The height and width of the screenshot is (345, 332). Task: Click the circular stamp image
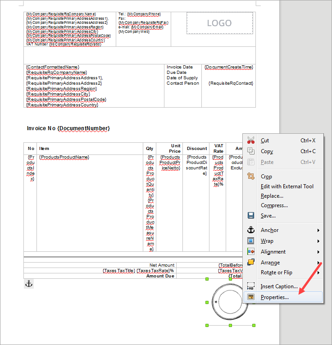click(x=230, y=302)
